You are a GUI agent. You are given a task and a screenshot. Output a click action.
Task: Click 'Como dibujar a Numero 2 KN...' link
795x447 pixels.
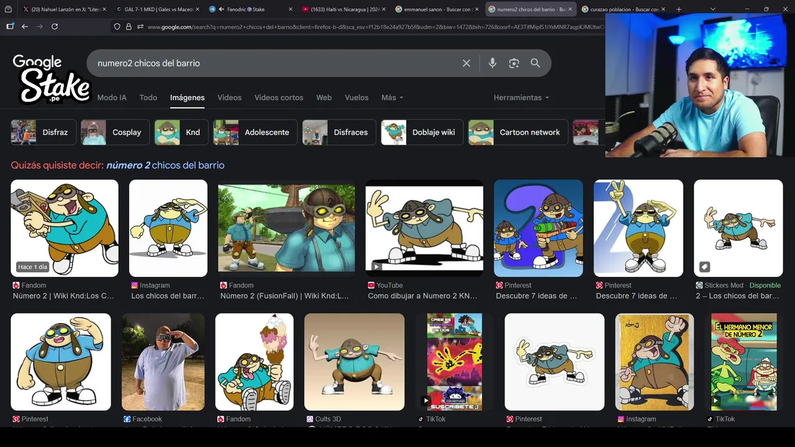pyautogui.click(x=422, y=296)
